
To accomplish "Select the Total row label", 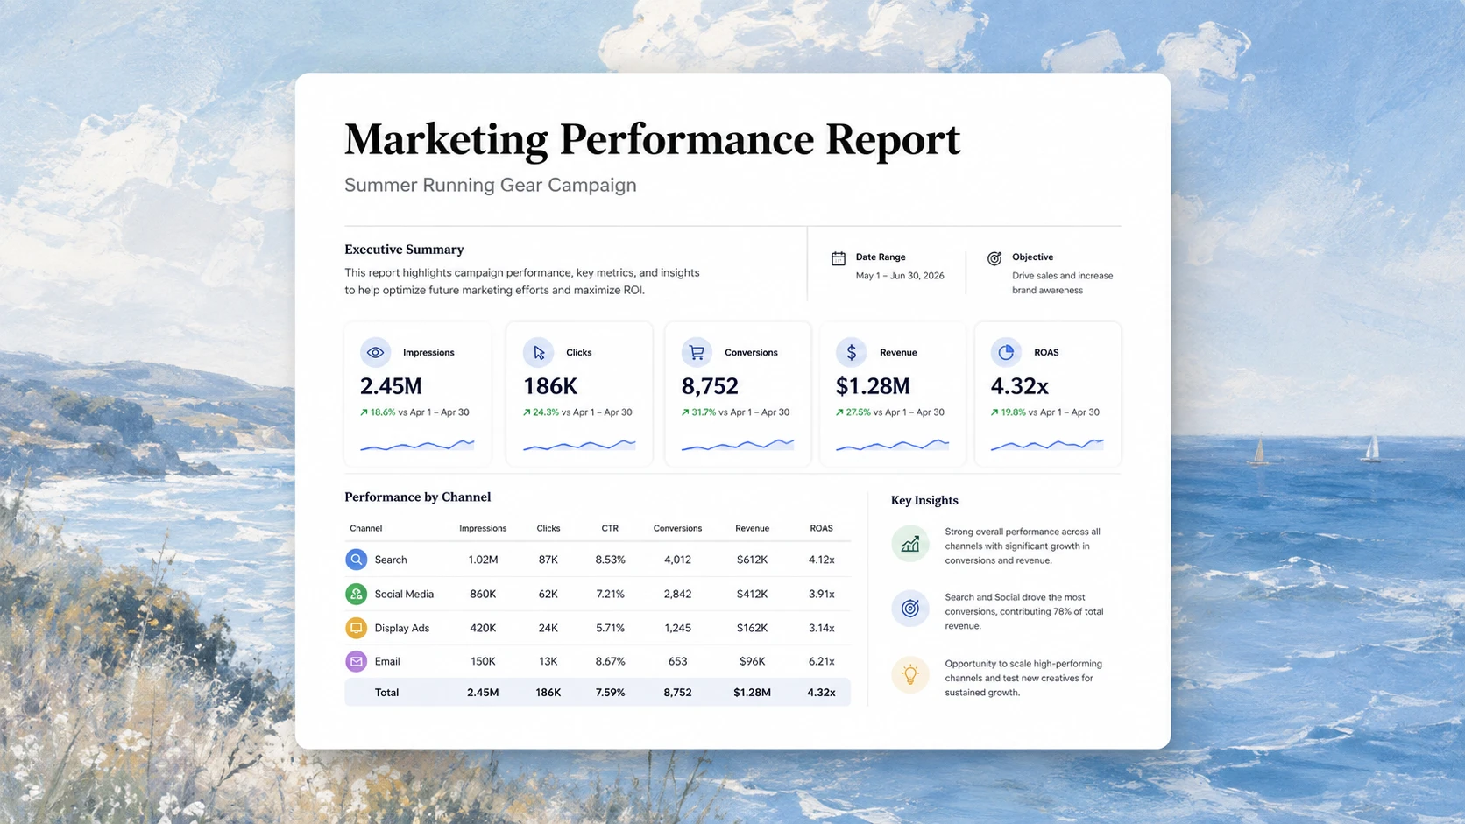I will tap(386, 692).
